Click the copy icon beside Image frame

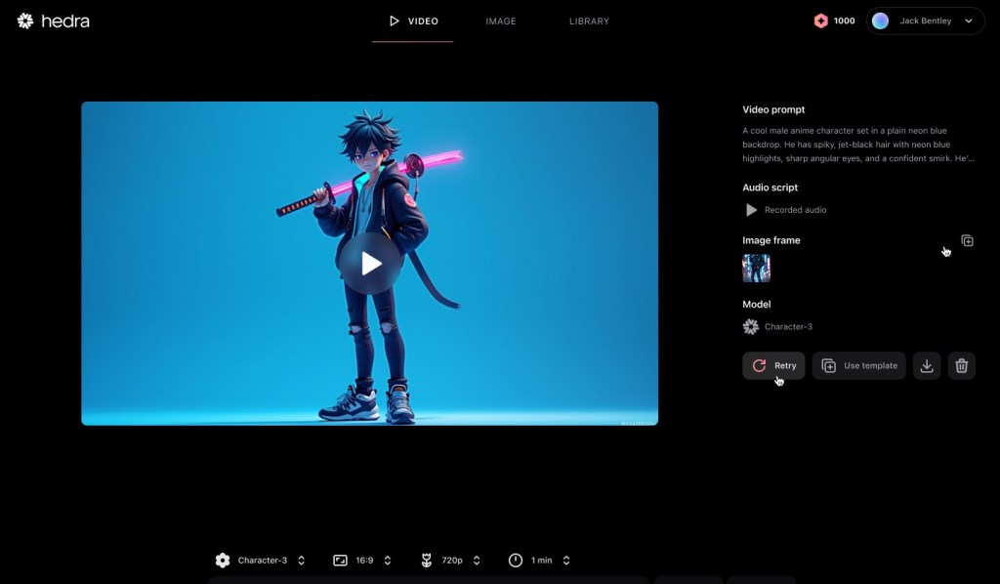967,241
